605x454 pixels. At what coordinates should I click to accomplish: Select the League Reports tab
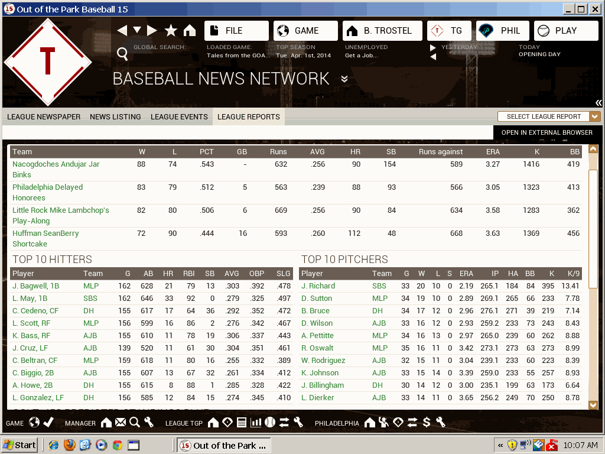coord(249,116)
